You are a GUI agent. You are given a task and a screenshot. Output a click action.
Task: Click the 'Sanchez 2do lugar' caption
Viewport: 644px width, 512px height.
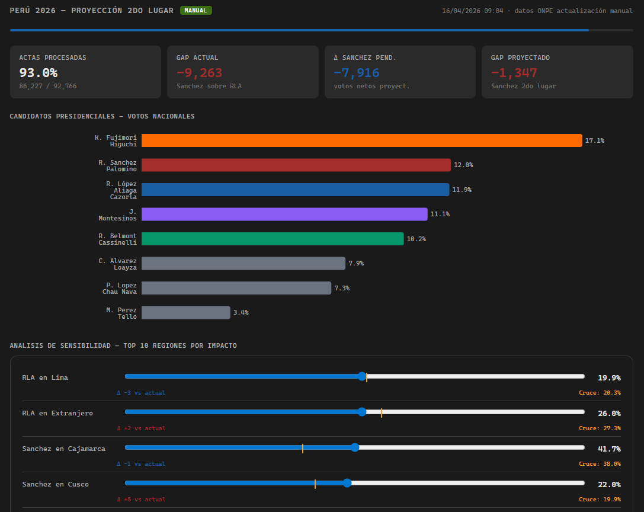point(524,86)
